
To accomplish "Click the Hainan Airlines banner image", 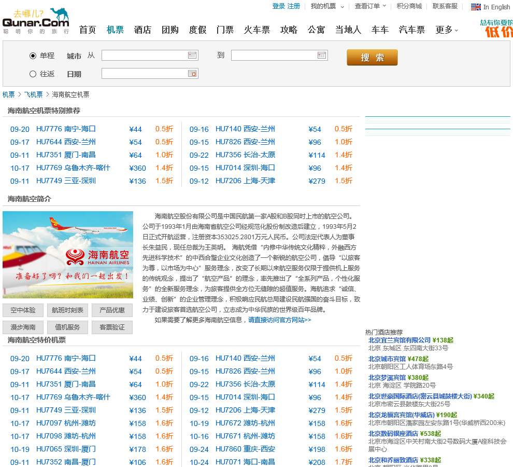I will 68,255.
